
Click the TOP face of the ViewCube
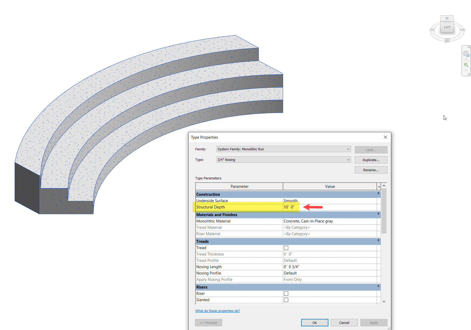click(447, 18)
